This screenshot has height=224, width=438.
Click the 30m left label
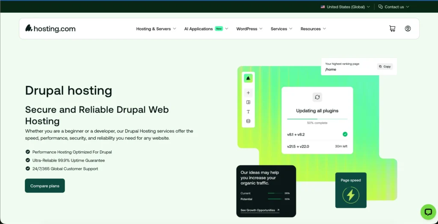[341, 146]
